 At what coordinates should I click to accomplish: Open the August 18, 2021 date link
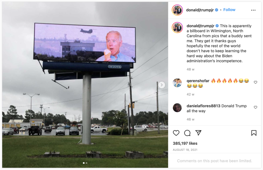(x=185, y=150)
